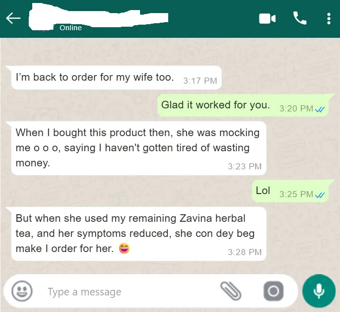Open the three-dot more options menu
The image size is (340, 312).
[329, 19]
